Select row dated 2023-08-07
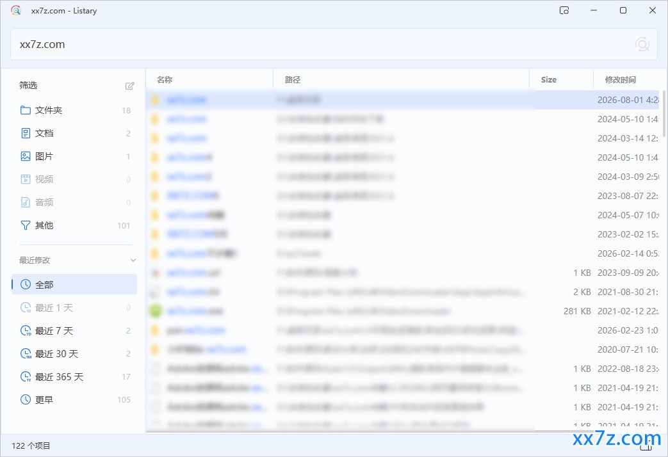This screenshot has height=457, width=668. 403,195
